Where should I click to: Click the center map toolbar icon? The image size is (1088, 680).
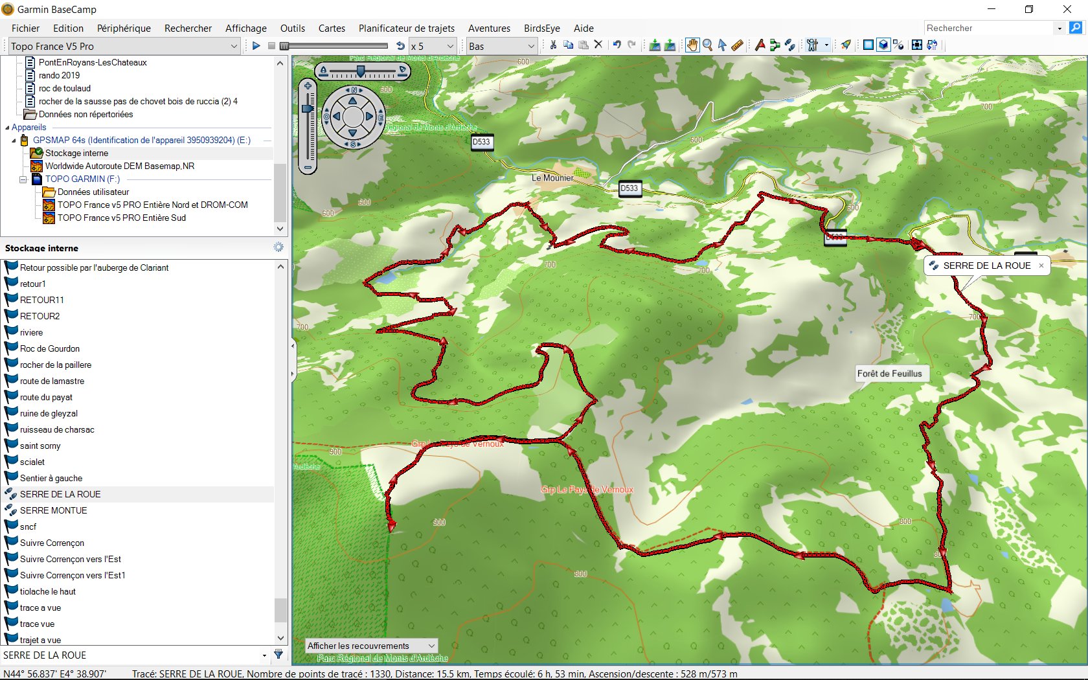tap(917, 45)
